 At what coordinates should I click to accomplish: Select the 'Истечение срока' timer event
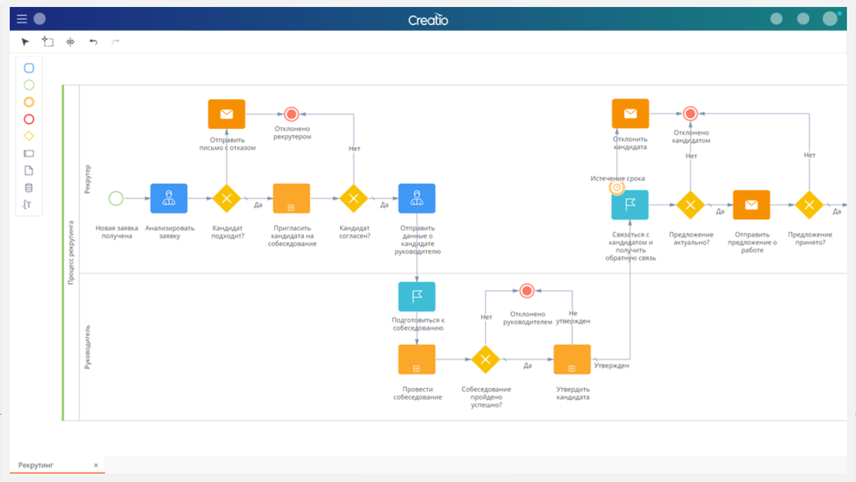tap(617, 188)
